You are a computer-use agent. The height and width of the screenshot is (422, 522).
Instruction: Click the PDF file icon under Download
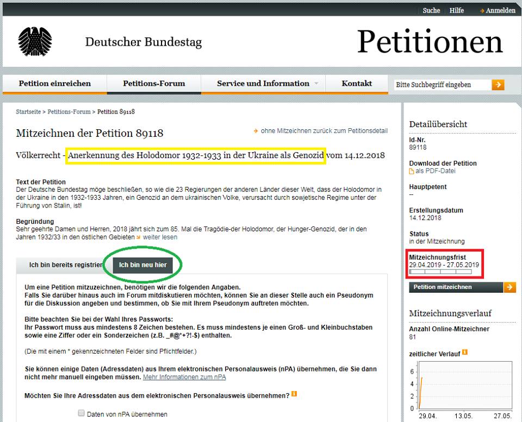coord(412,171)
